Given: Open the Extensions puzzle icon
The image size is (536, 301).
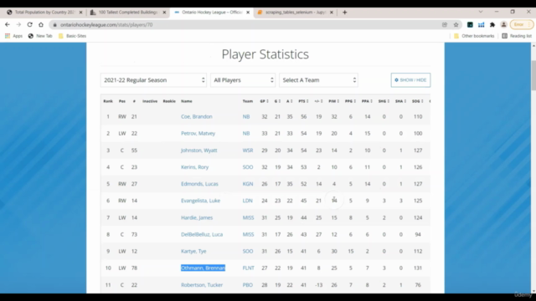Looking at the screenshot, I should pyautogui.click(x=492, y=24).
